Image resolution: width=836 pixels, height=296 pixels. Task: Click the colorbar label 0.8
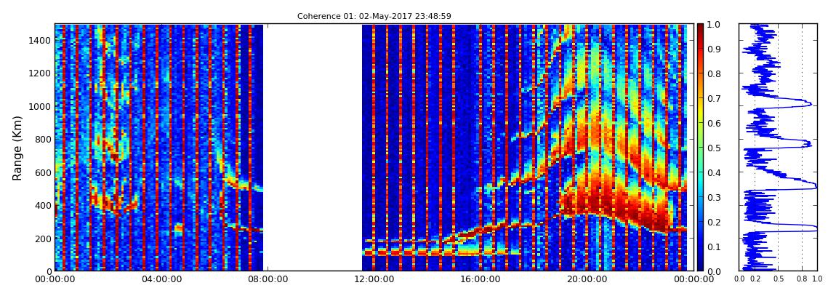[715, 74]
